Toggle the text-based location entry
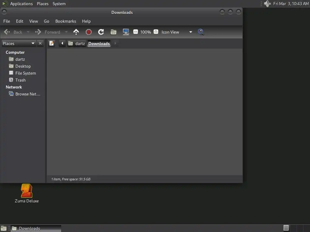 click(x=51, y=43)
